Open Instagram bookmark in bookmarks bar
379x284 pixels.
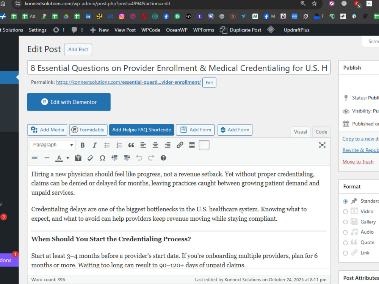click(x=122, y=16)
